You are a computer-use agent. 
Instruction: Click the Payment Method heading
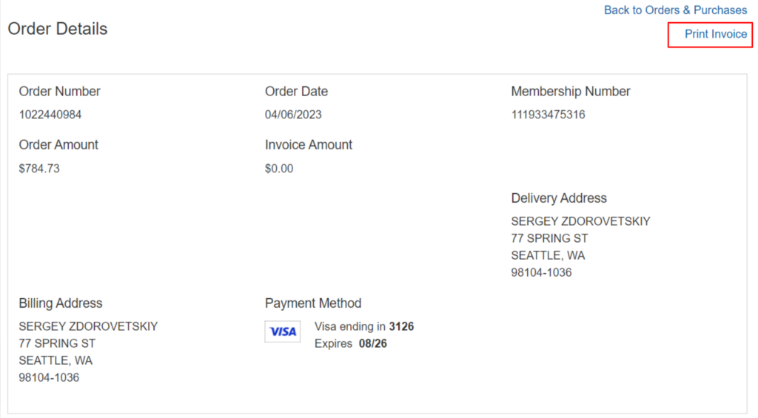313,303
